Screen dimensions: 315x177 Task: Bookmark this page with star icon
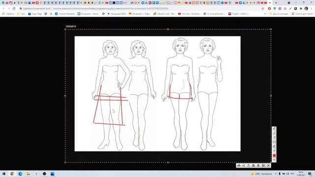click(263, 9)
